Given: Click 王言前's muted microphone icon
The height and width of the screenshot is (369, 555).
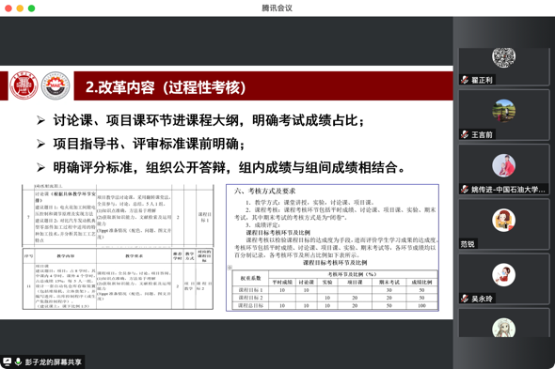Looking at the screenshot, I should tap(465, 134).
